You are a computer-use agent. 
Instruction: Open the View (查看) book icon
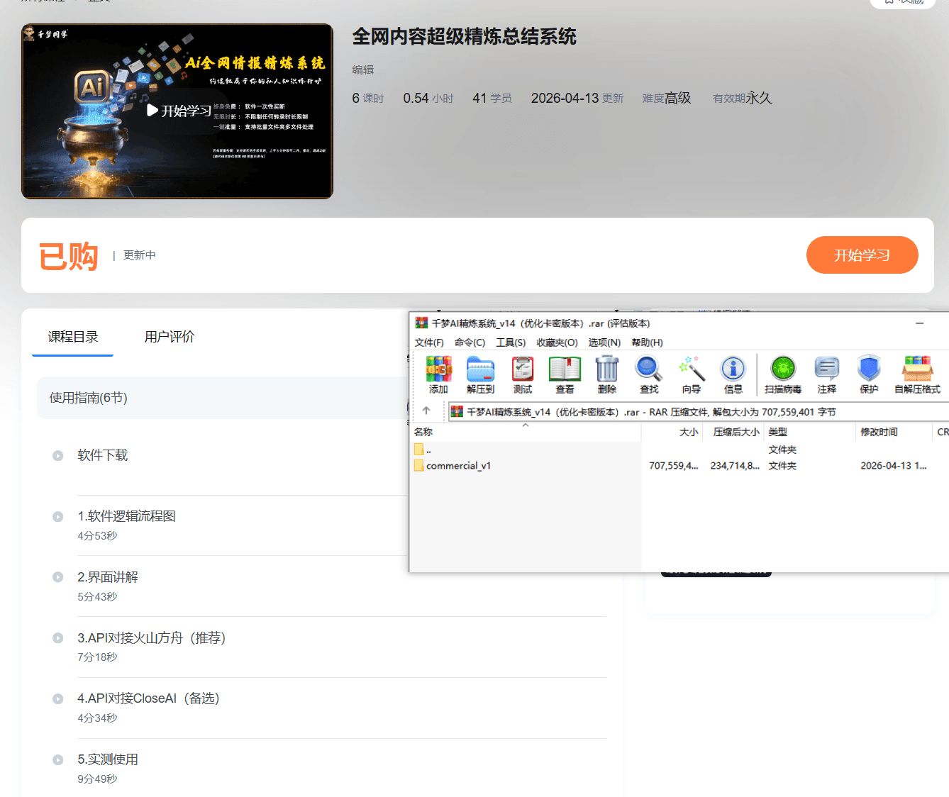565,374
